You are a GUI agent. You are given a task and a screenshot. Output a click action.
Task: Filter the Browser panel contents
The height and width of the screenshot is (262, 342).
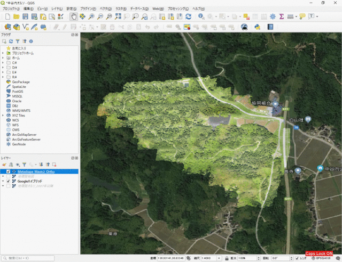click(18, 42)
